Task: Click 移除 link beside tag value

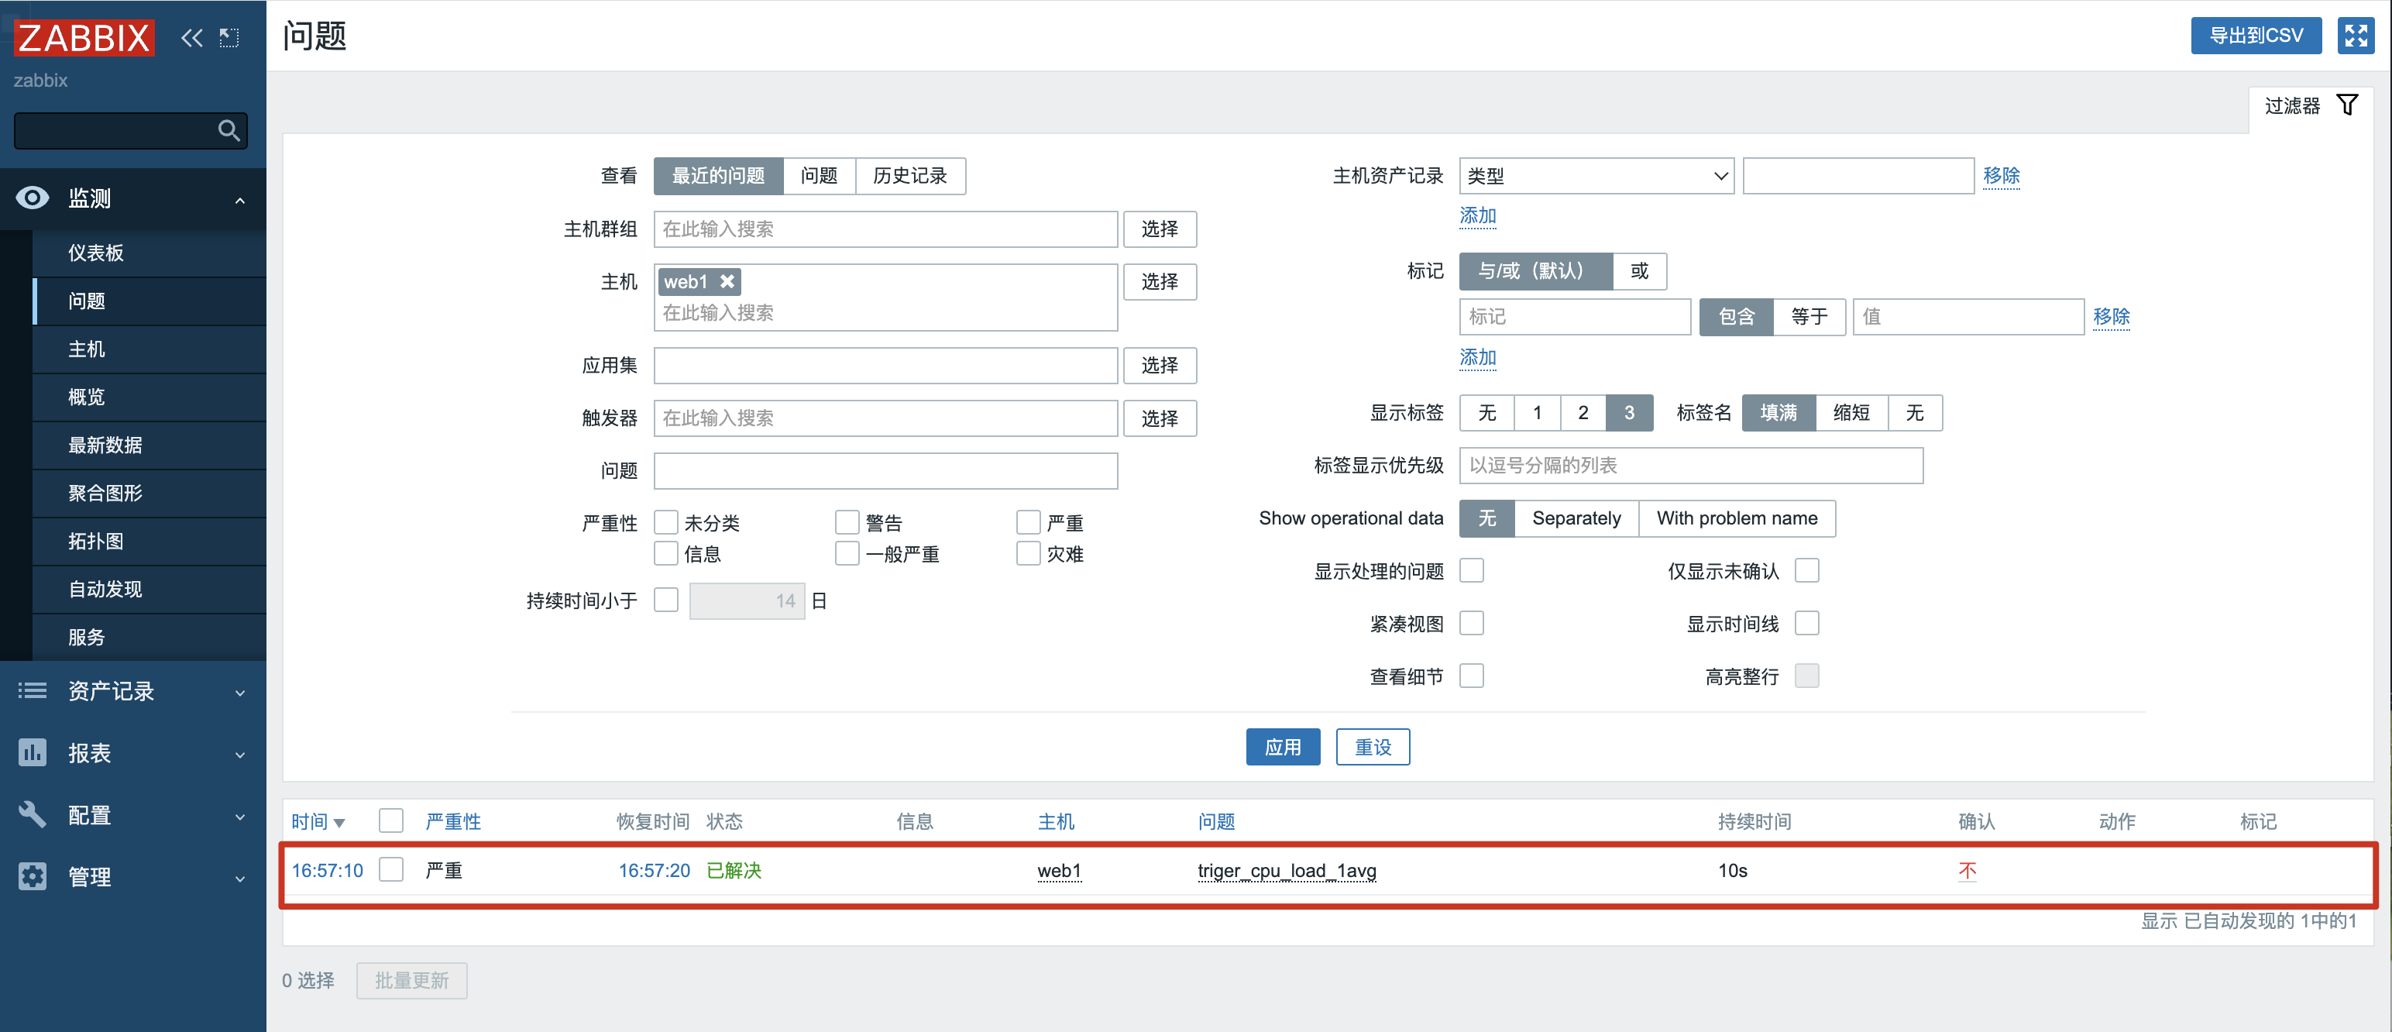Action: pos(2111,317)
